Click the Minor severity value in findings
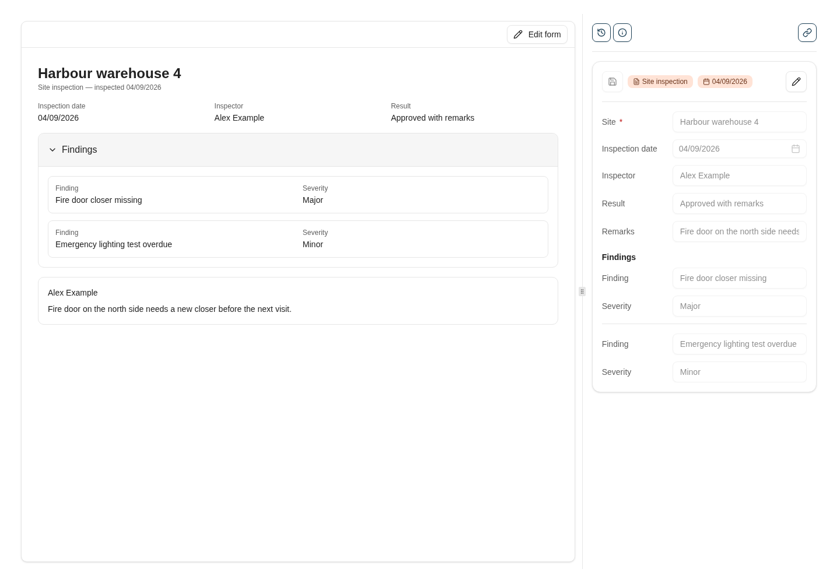This screenshot has width=840, height=583. tap(313, 244)
